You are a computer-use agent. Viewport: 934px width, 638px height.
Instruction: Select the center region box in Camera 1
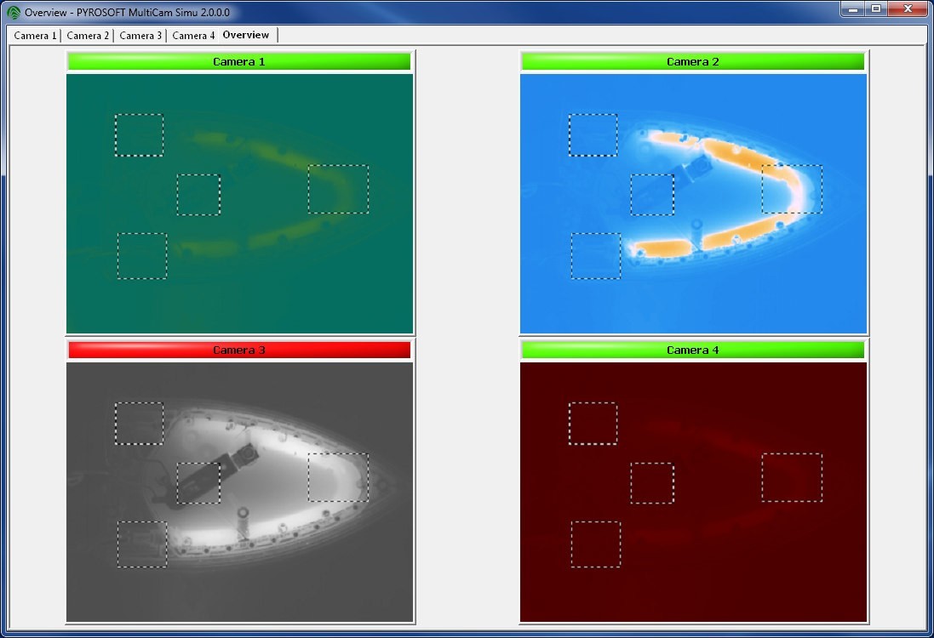(x=198, y=195)
